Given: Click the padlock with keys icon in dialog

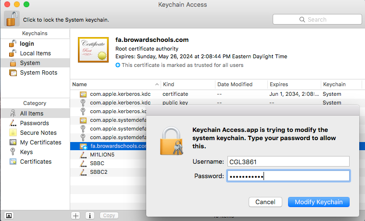Looking at the screenshot, I should pyautogui.click(x=172, y=141).
